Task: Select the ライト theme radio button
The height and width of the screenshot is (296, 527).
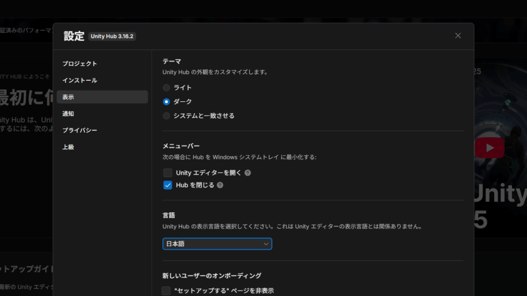Action: [x=166, y=88]
